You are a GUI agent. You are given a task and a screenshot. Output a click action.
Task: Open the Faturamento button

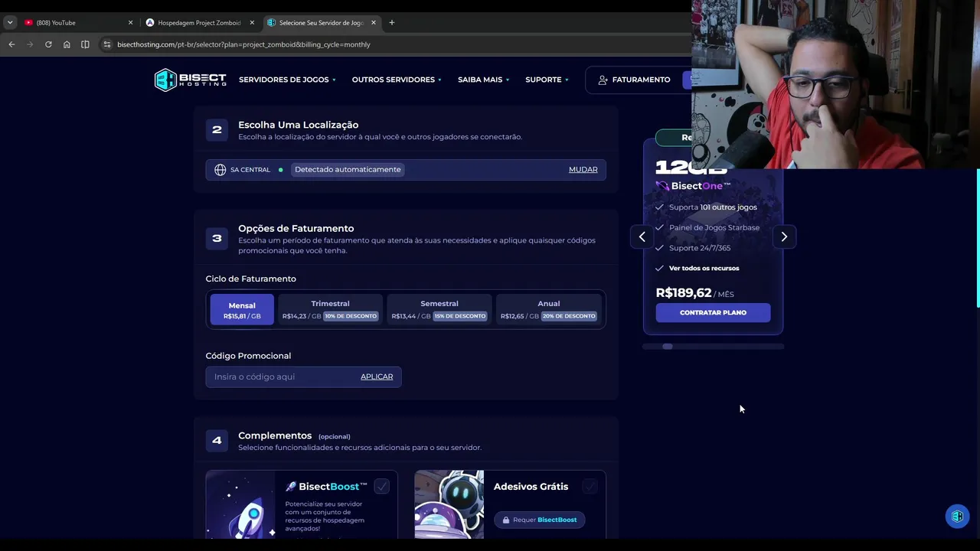pos(634,80)
